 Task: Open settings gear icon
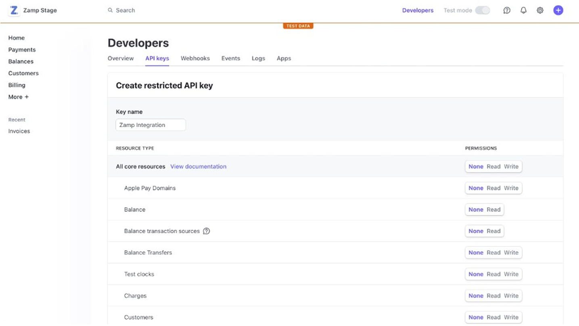(540, 10)
